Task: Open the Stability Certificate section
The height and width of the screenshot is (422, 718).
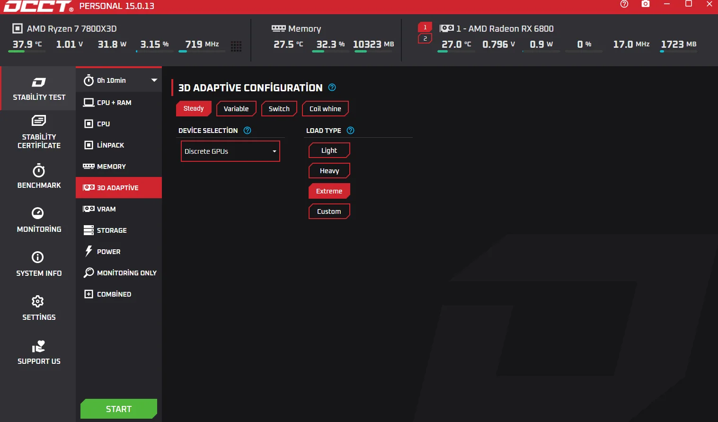Action: pos(38,132)
